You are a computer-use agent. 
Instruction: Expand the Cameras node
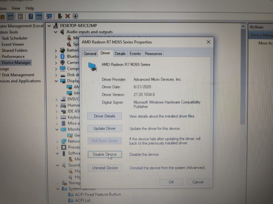pos(56,63)
